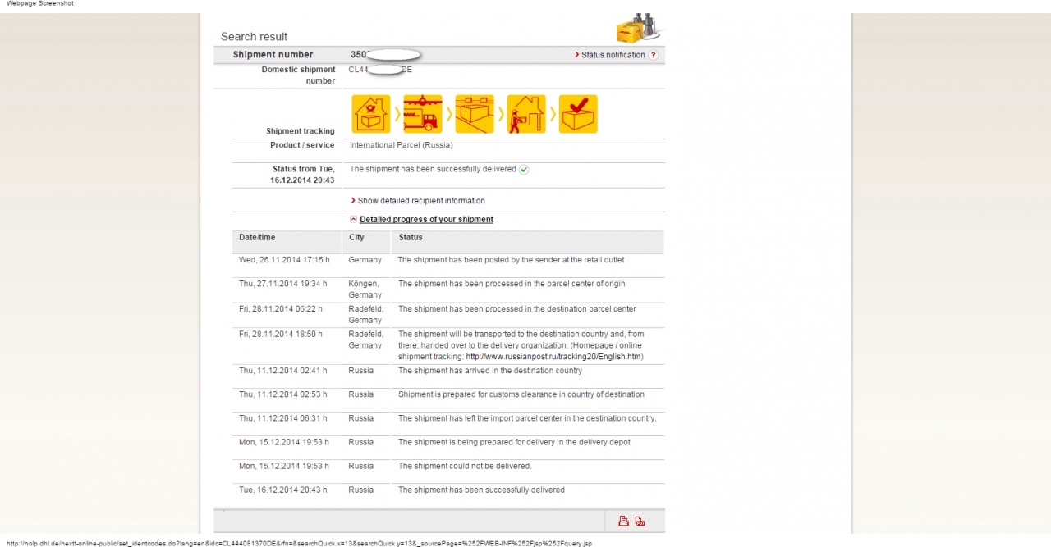This screenshot has height=547, width=1051.
Task: Open Status notification help question mark
Action: 654,55
